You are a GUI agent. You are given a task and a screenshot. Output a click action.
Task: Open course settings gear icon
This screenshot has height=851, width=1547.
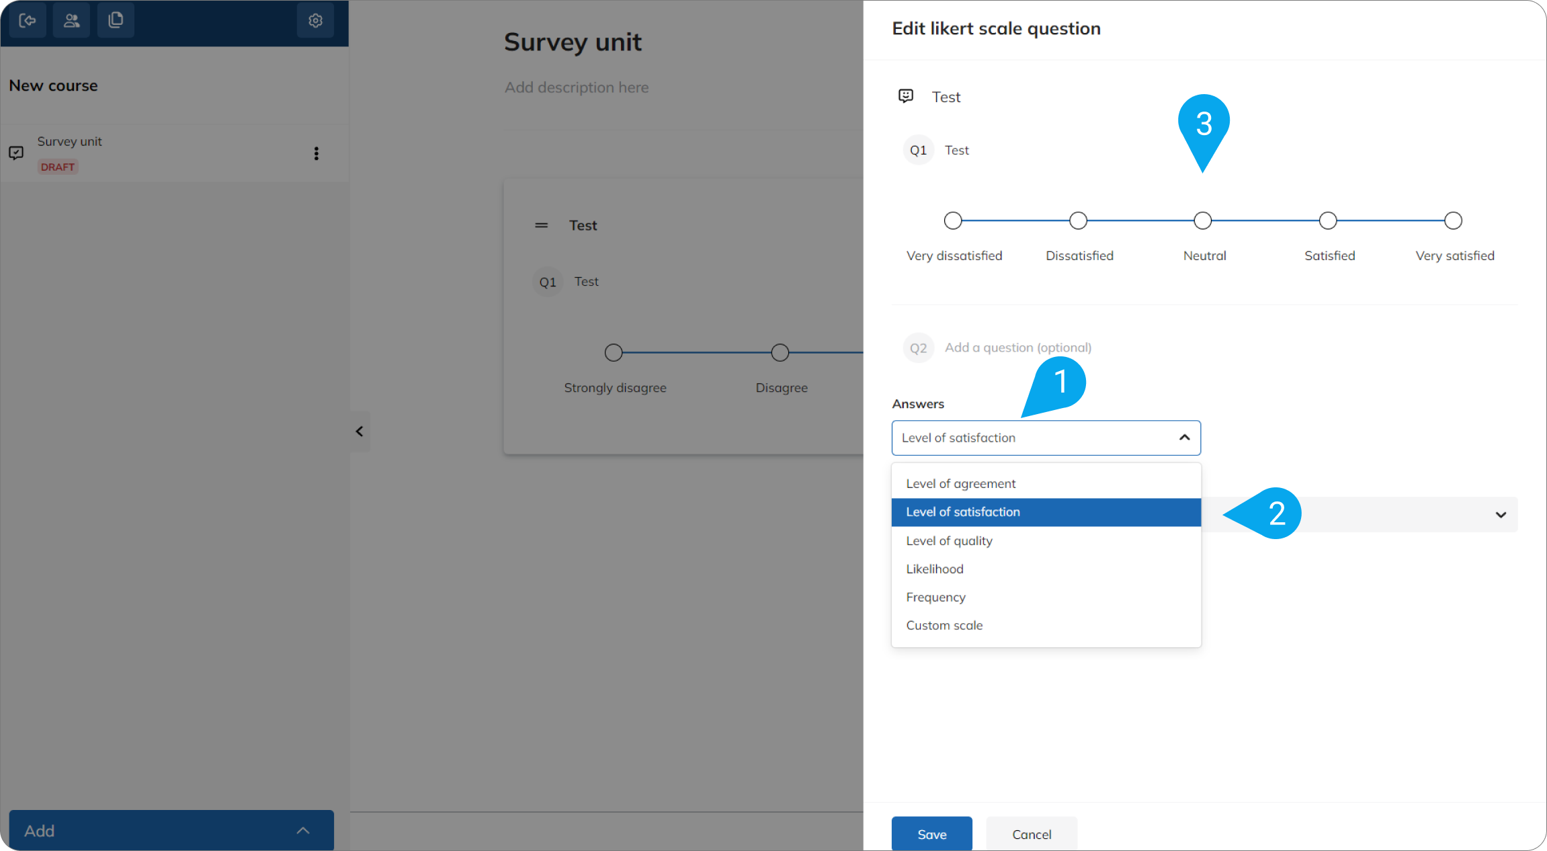(315, 21)
